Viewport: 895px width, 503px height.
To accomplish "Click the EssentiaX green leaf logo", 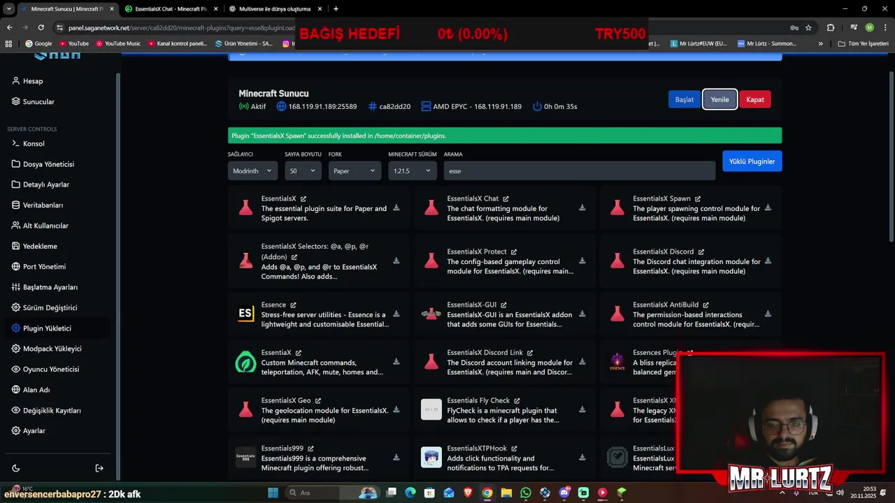I will click(x=245, y=362).
